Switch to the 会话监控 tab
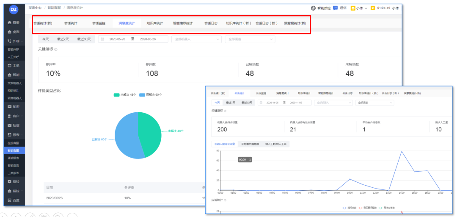 coord(99,23)
